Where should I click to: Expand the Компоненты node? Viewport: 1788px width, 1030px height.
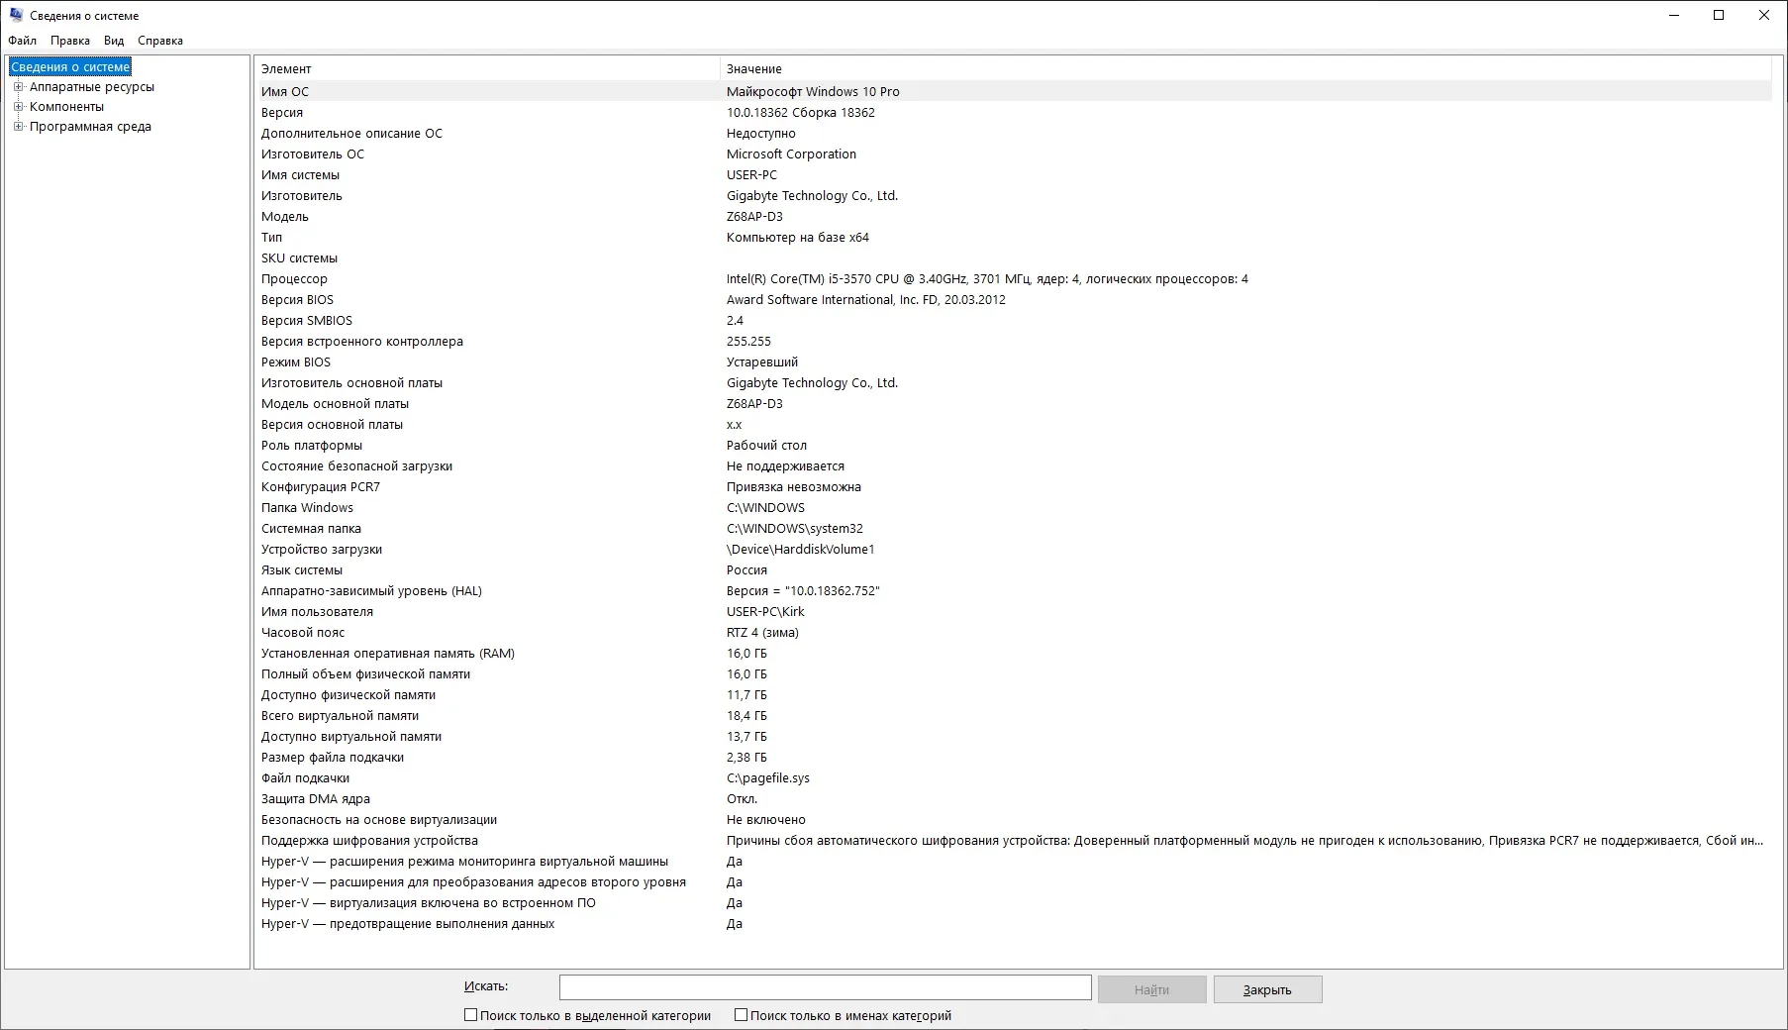point(18,106)
